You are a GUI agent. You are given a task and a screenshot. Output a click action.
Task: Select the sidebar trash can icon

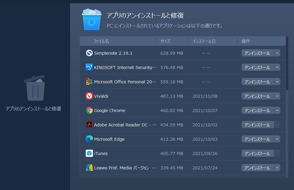34,88
